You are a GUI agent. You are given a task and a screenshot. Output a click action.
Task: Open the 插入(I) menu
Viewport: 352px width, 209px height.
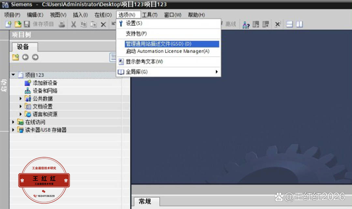pos(81,15)
